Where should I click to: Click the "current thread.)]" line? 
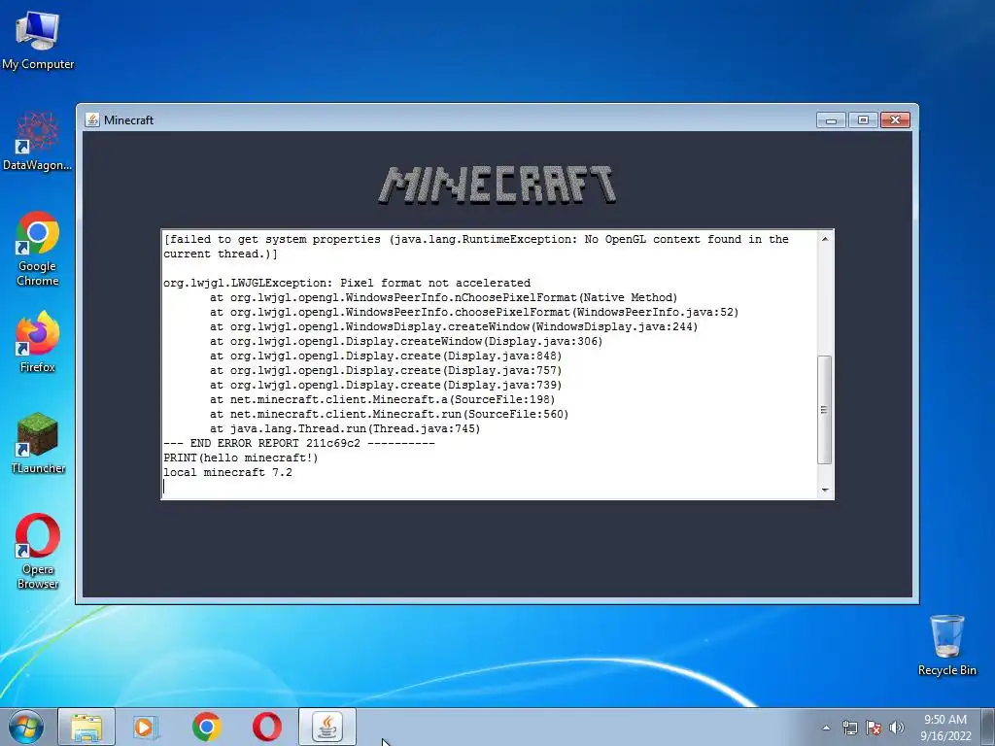[221, 254]
